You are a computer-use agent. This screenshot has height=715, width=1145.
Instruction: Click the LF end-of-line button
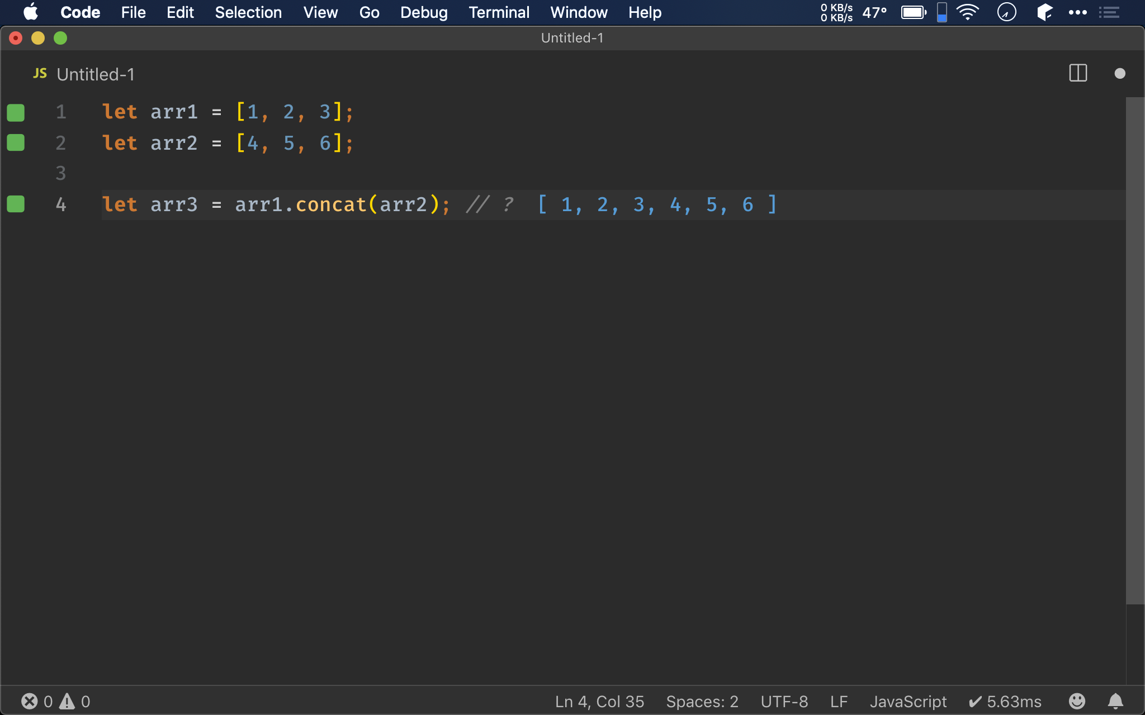839,701
